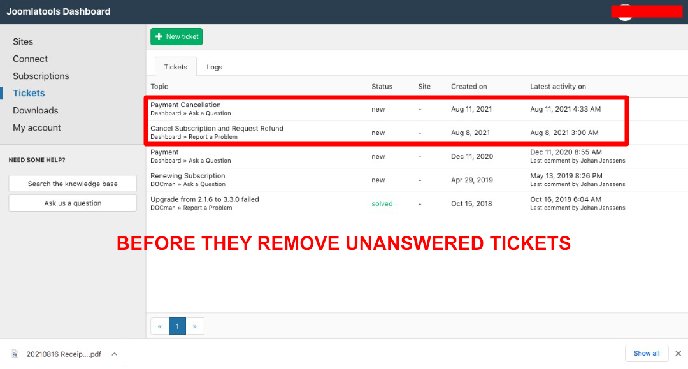688x369 pixels.
Task: Switch to the Tickets tab
Action: (x=176, y=67)
